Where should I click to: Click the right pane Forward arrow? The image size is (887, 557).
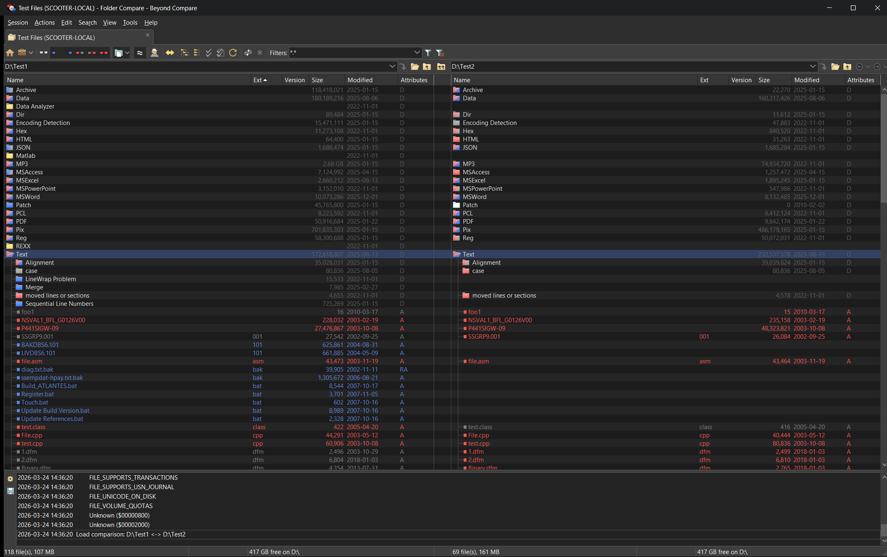click(877, 67)
